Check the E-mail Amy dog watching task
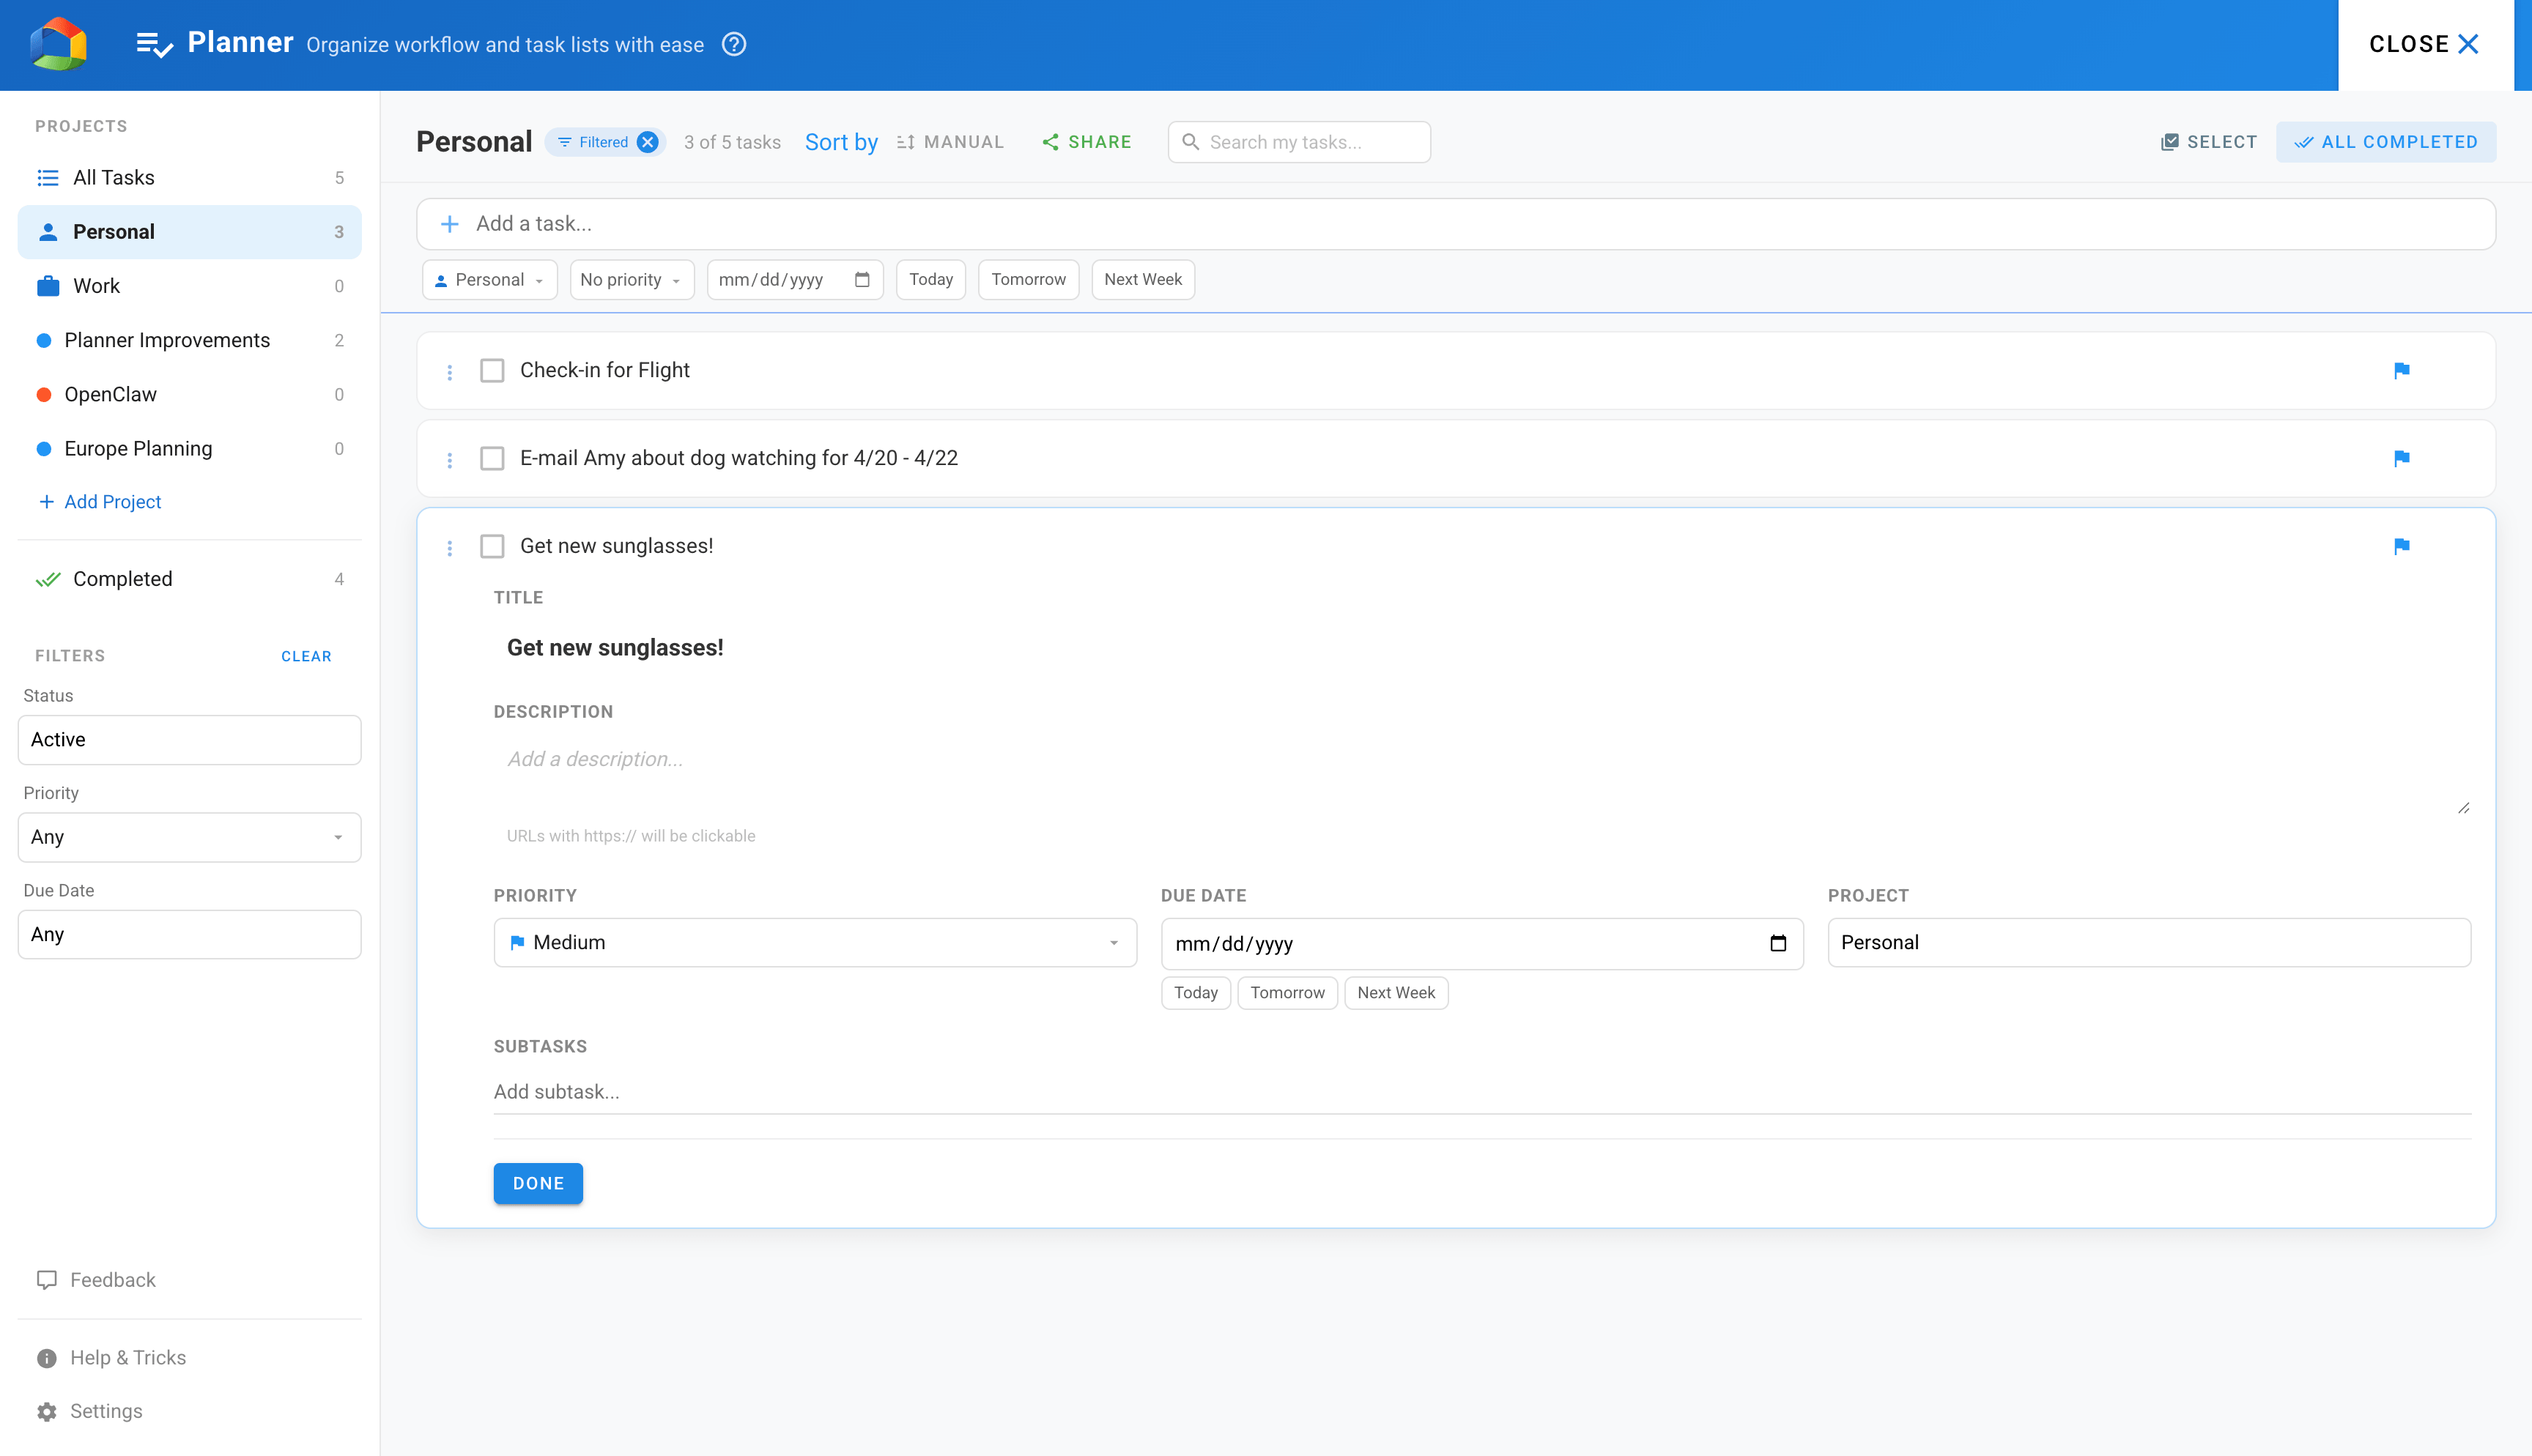2532x1456 pixels. tap(492, 458)
